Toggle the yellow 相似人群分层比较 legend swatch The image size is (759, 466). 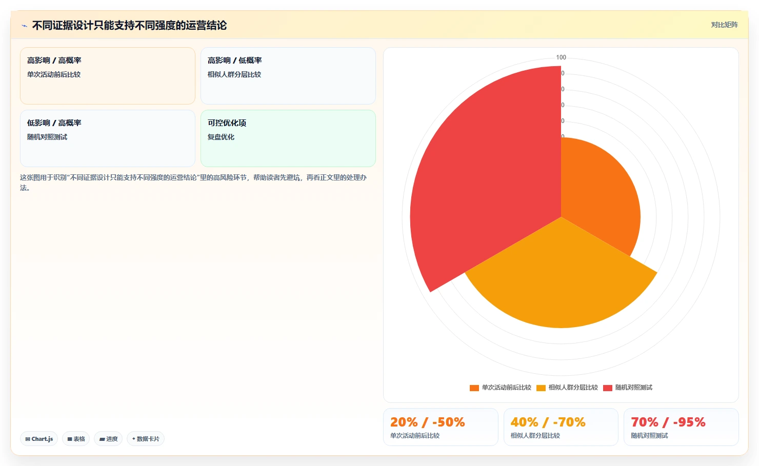(541, 388)
